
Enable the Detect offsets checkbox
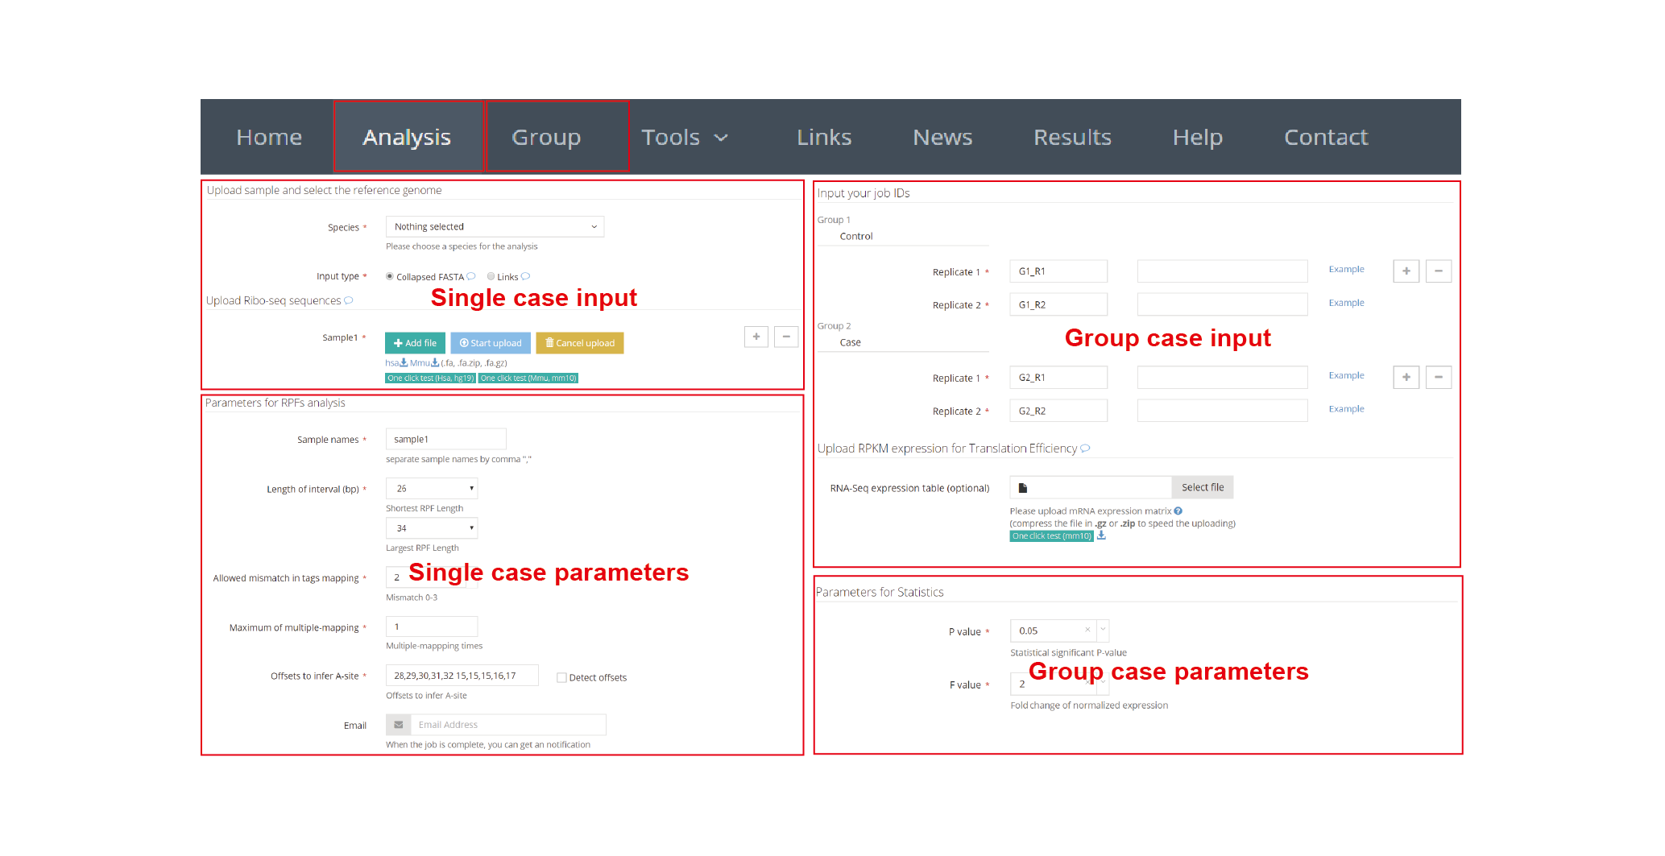coord(561,677)
